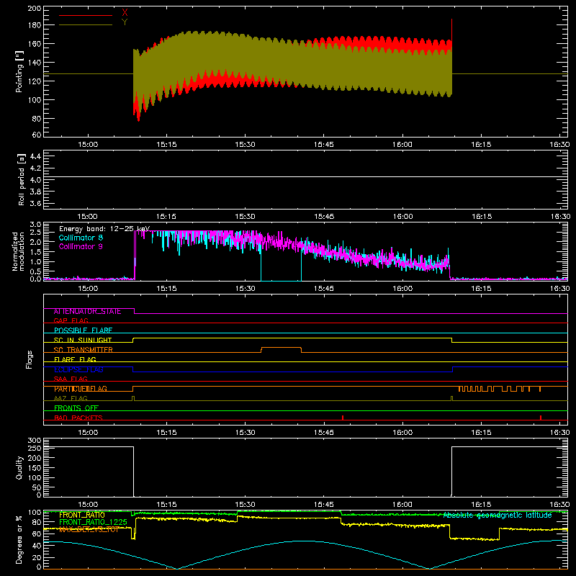
Task: Click '15:45' time label under modulation panel
Action: (324, 289)
